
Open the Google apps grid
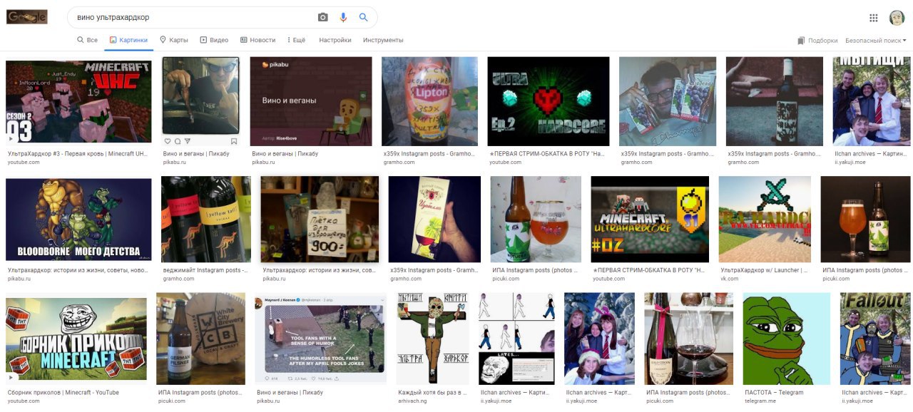[x=874, y=18]
